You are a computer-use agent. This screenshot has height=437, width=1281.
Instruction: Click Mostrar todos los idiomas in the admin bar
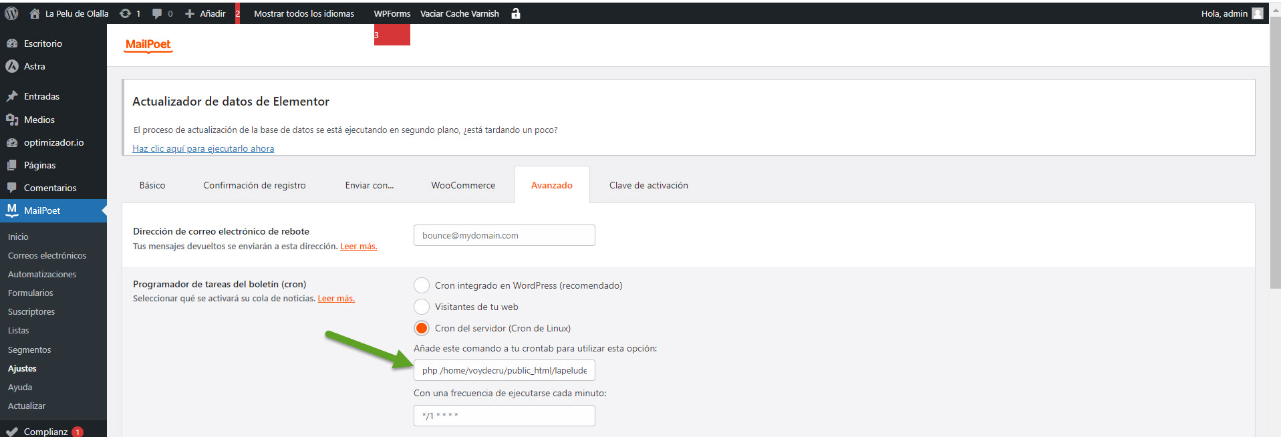[x=304, y=13]
